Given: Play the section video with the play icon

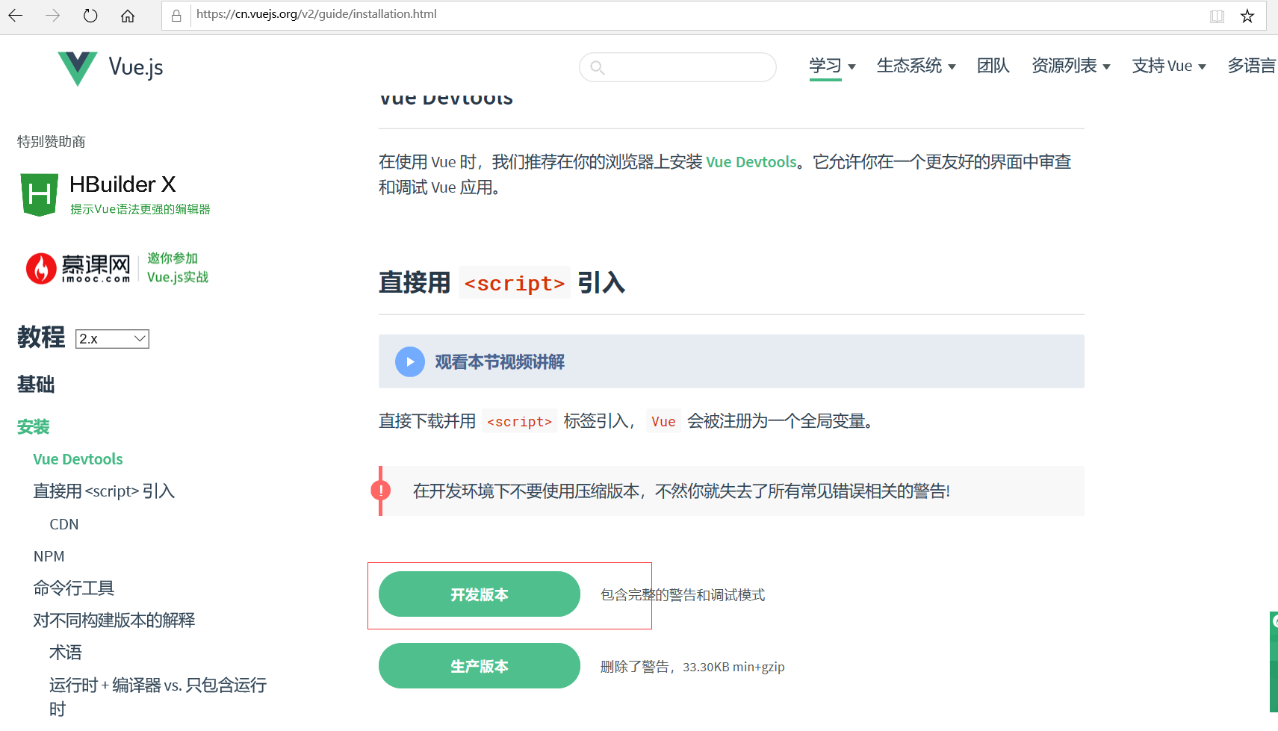Looking at the screenshot, I should tap(409, 361).
